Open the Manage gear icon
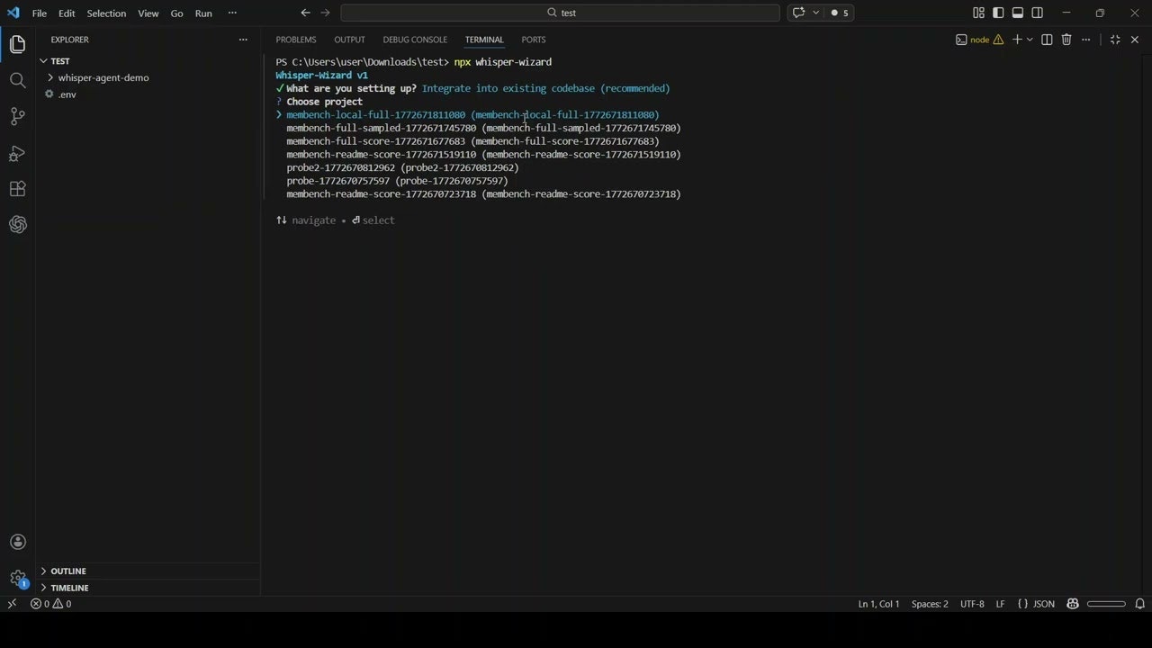Viewport: 1152px width, 648px height. click(17, 578)
